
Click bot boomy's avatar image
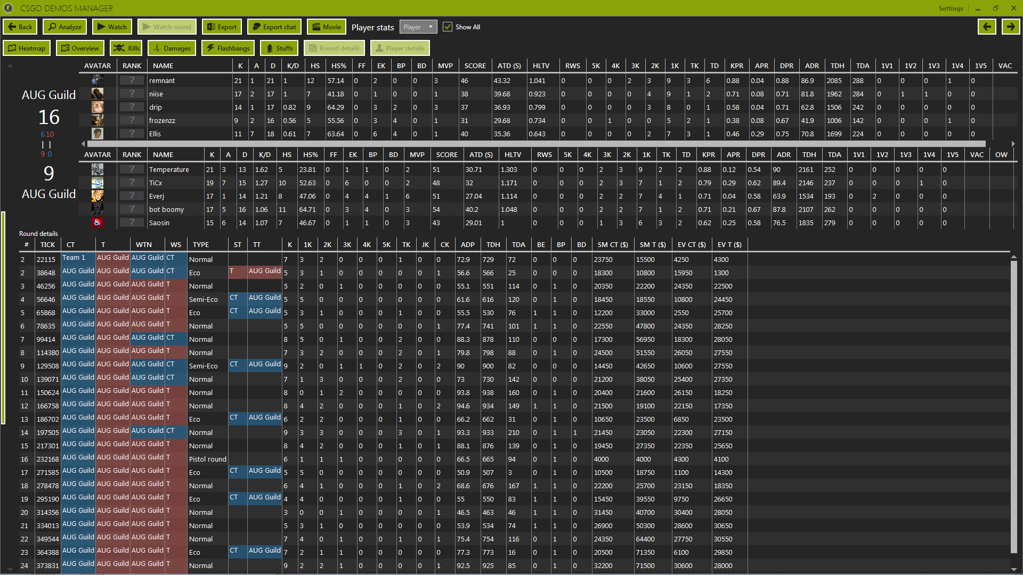97,209
